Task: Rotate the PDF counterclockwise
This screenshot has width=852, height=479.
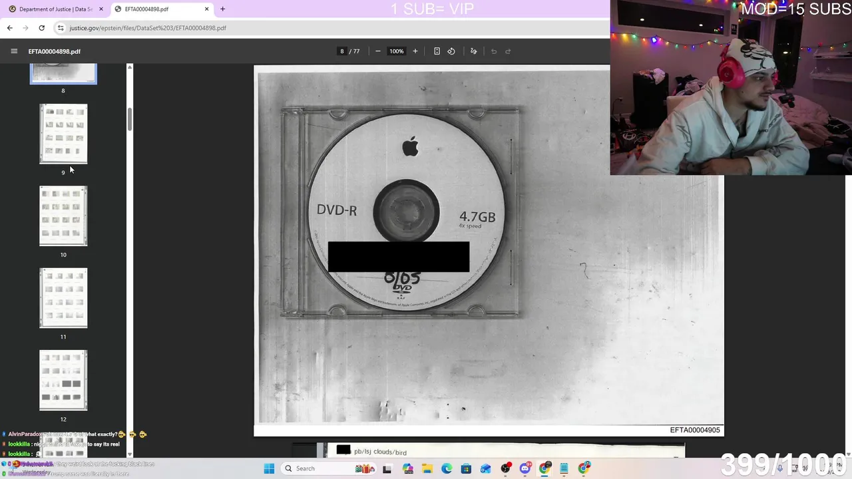Action: 451,51
